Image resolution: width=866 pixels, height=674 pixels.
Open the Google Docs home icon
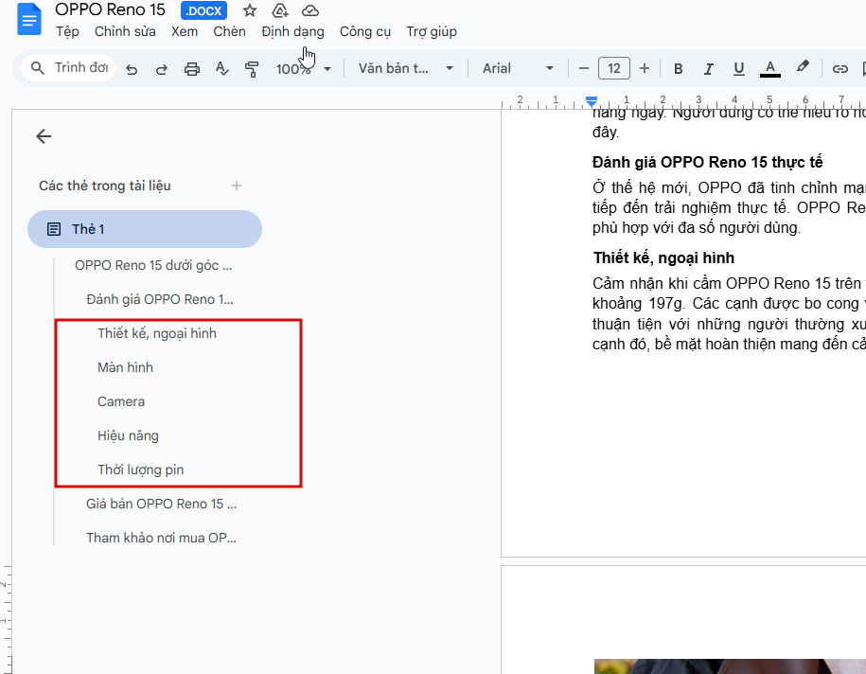28,19
